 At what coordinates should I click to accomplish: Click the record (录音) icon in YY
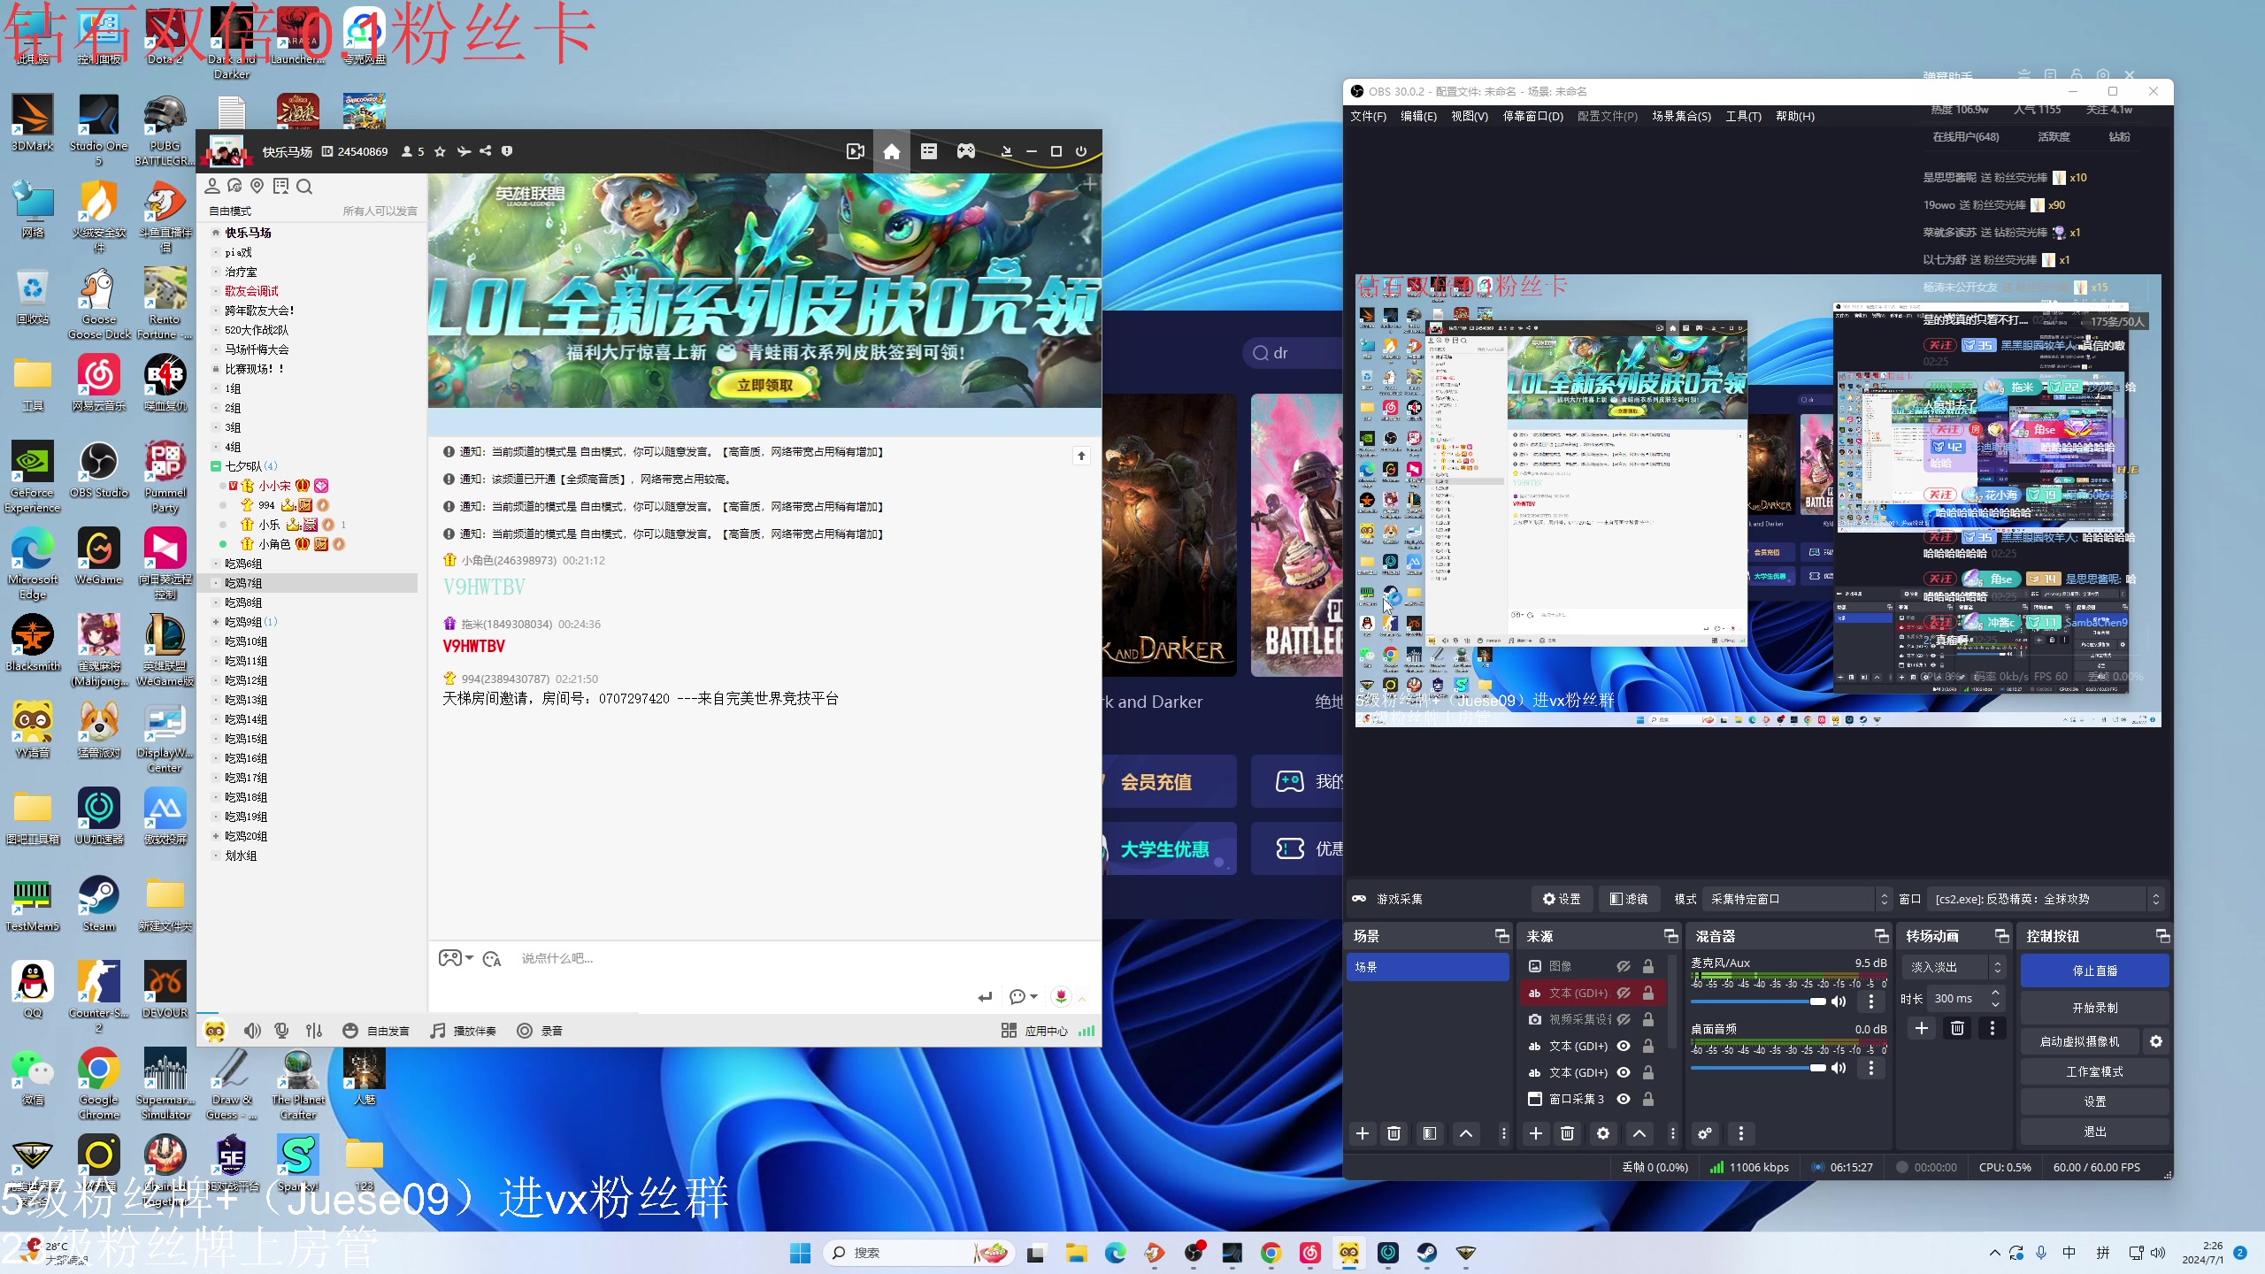525,1031
